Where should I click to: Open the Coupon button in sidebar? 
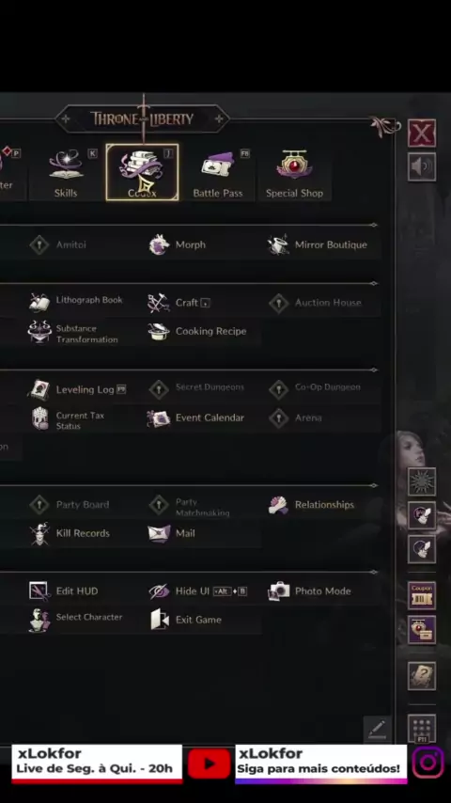coord(422,595)
